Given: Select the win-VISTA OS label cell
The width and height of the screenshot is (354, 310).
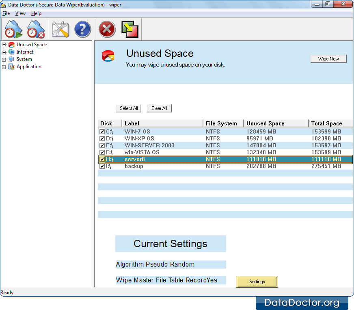Looking at the screenshot, I should point(142,152).
